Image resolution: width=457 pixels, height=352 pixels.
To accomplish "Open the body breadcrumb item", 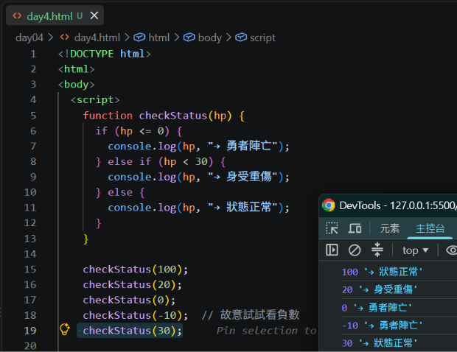I will [210, 38].
